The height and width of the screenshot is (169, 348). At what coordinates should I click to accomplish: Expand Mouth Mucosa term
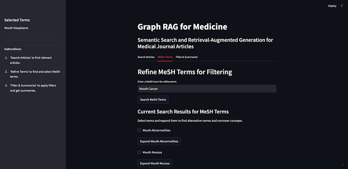(x=155, y=163)
